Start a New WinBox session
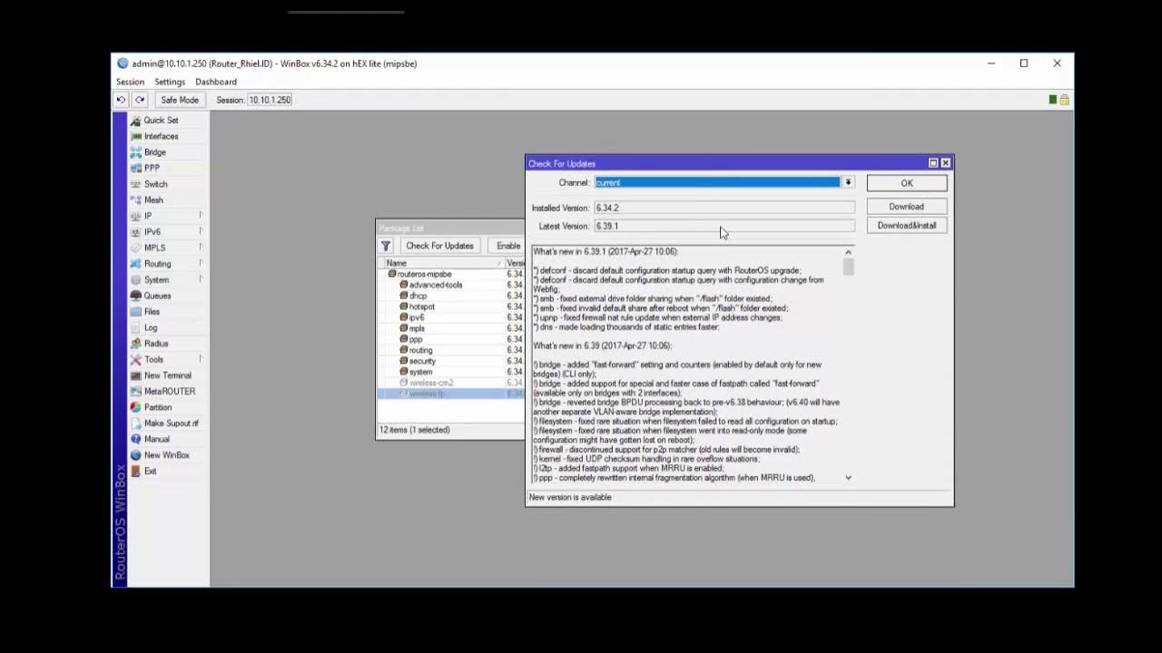Screen dimensions: 1162x653 (166, 455)
